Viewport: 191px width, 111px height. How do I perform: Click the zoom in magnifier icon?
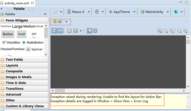pos(185,31)
